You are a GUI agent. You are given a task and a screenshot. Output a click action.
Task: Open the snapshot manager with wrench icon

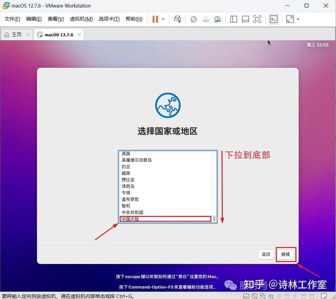(217, 19)
